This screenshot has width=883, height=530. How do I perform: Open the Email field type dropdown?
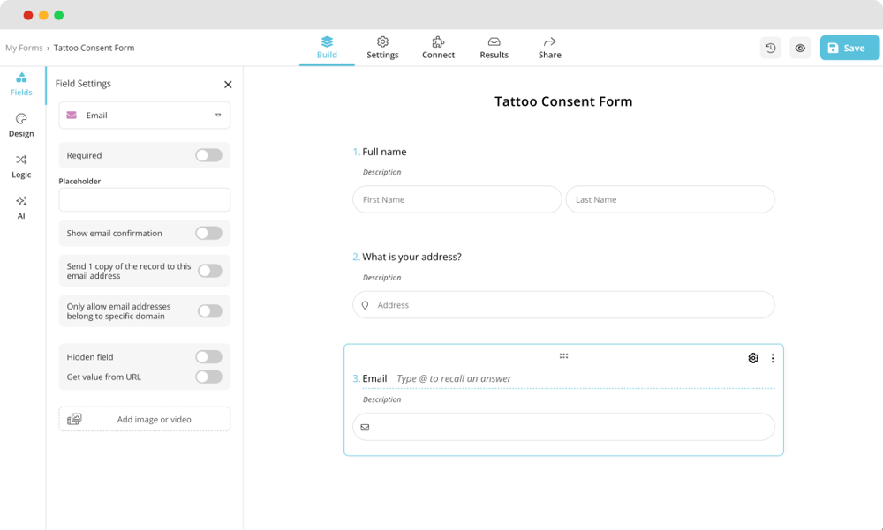coord(144,116)
